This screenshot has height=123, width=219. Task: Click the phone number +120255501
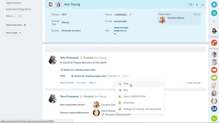(x=121, y=15)
